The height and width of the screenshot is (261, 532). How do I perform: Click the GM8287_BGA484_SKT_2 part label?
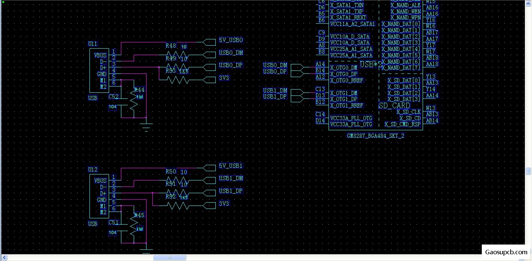pyautogui.click(x=375, y=136)
